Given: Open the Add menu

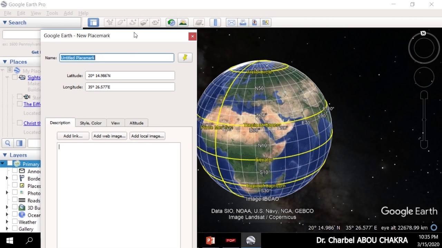Looking at the screenshot, I should click(x=68, y=13).
